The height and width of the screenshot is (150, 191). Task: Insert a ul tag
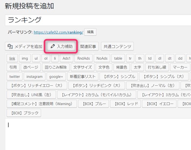coord(36,58)
